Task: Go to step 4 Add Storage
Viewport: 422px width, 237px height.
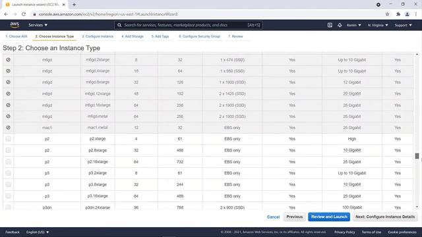Action: (x=133, y=36)
